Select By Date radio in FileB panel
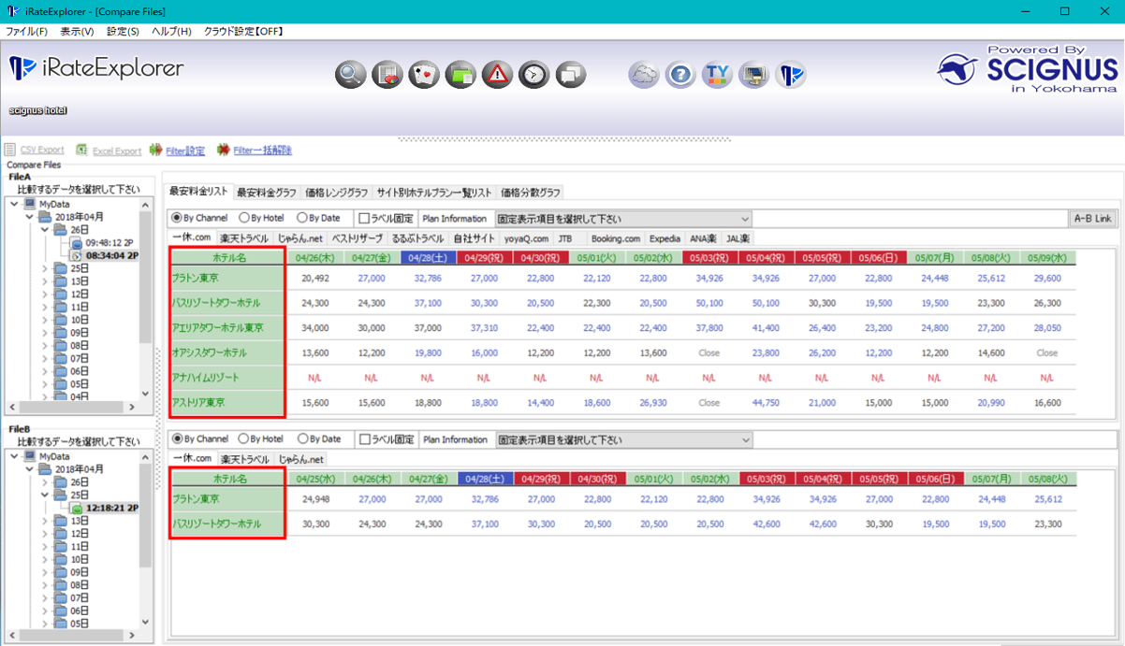The width and height of the screenshot is (1125, 646). click(x=303, y=439)
